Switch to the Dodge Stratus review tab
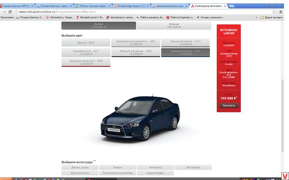 click(131, 6)
